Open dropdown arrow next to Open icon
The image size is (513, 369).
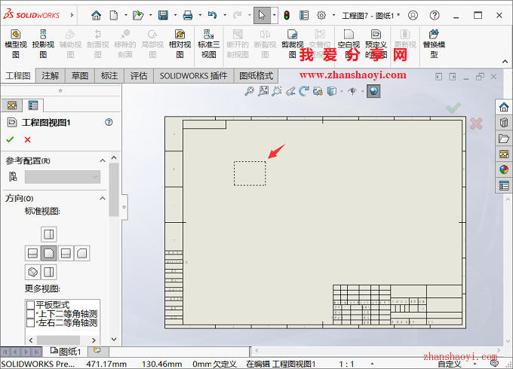tap(150, 15)
